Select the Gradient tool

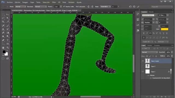point(8,33)
